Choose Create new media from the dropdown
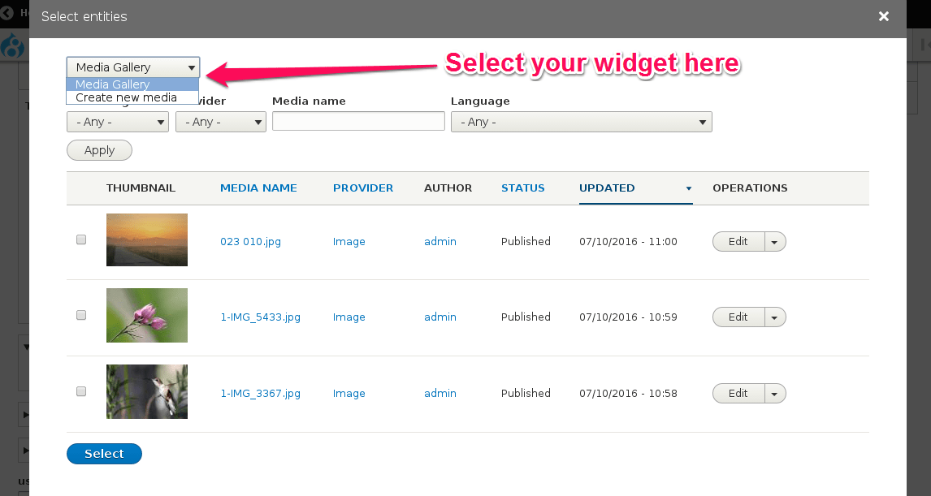 coord(126,97)
